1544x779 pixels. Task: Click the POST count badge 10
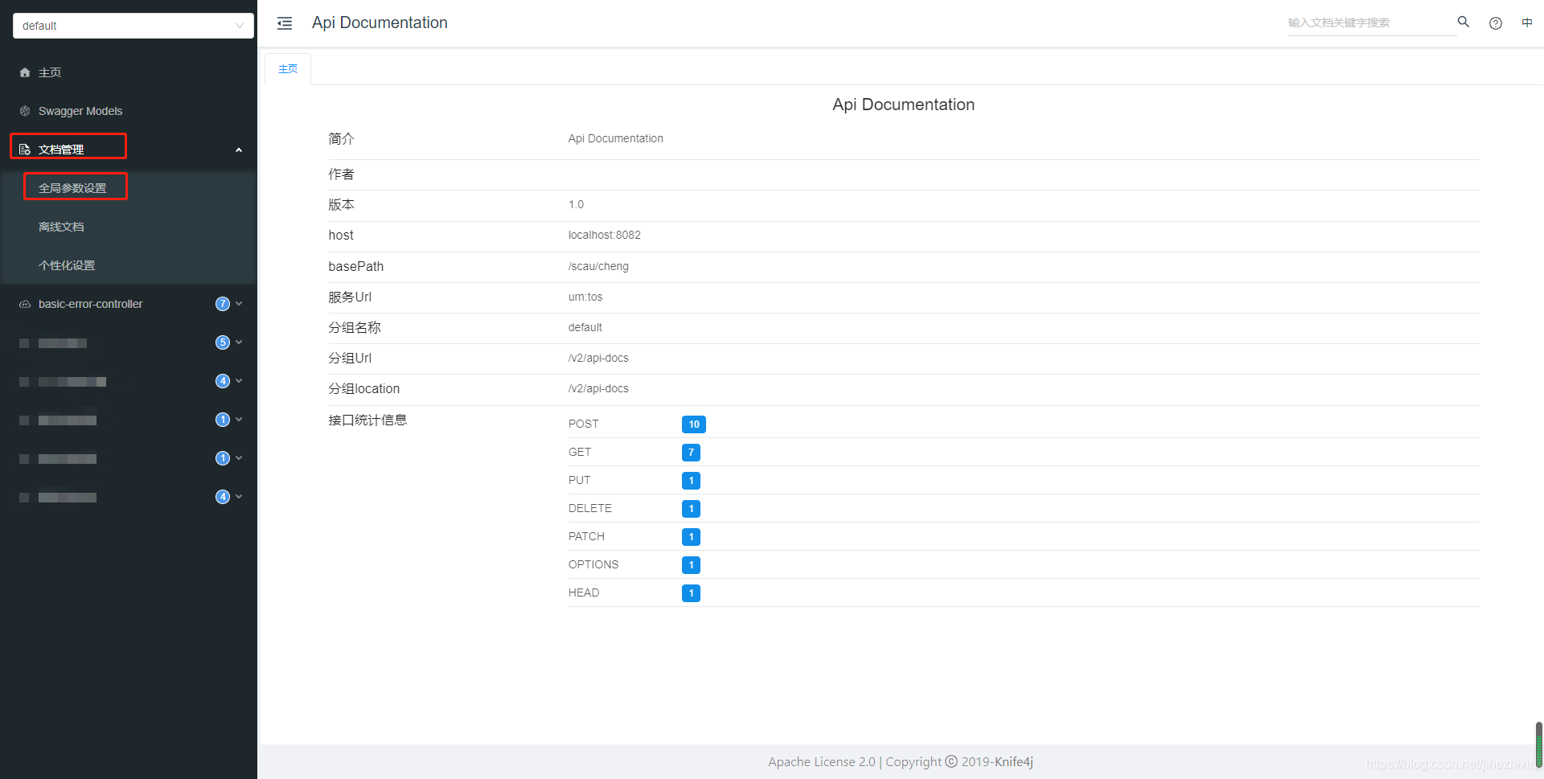tap(694, 424)
